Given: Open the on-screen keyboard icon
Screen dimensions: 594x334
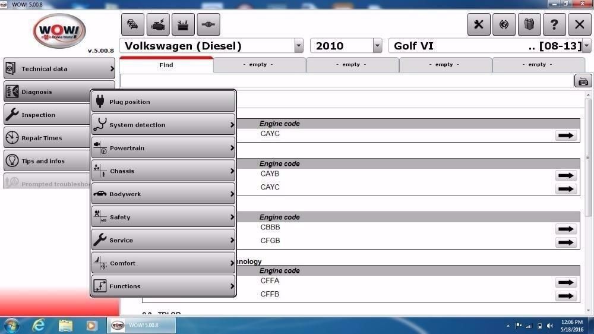Looking at the screenshot, I should point(583,81).
